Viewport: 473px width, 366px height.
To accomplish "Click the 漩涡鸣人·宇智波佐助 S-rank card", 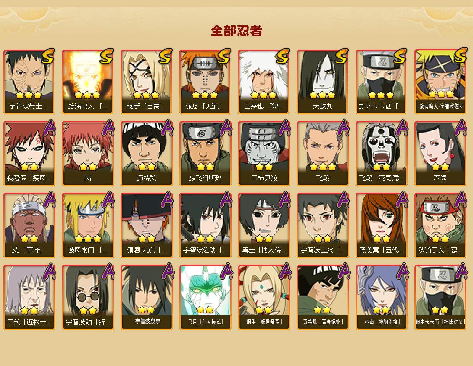I will pyautogui.click(x=440, y=82).
